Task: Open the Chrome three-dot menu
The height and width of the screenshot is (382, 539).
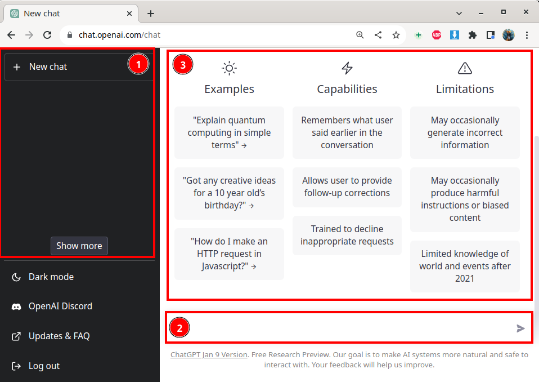Action: [x=527, y=35]
